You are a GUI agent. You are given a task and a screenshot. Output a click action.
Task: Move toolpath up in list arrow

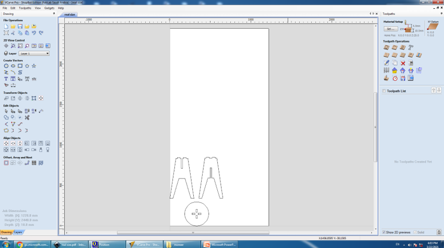pyautogui.click(x=433, y=90)
